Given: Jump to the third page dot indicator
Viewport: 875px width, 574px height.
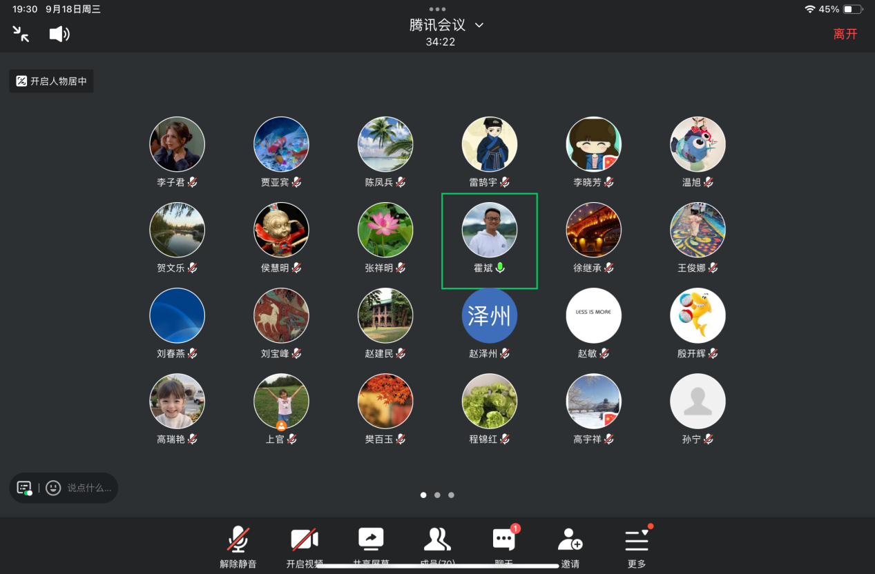Looking at the screenshot, I should click(x=451, y=495).
